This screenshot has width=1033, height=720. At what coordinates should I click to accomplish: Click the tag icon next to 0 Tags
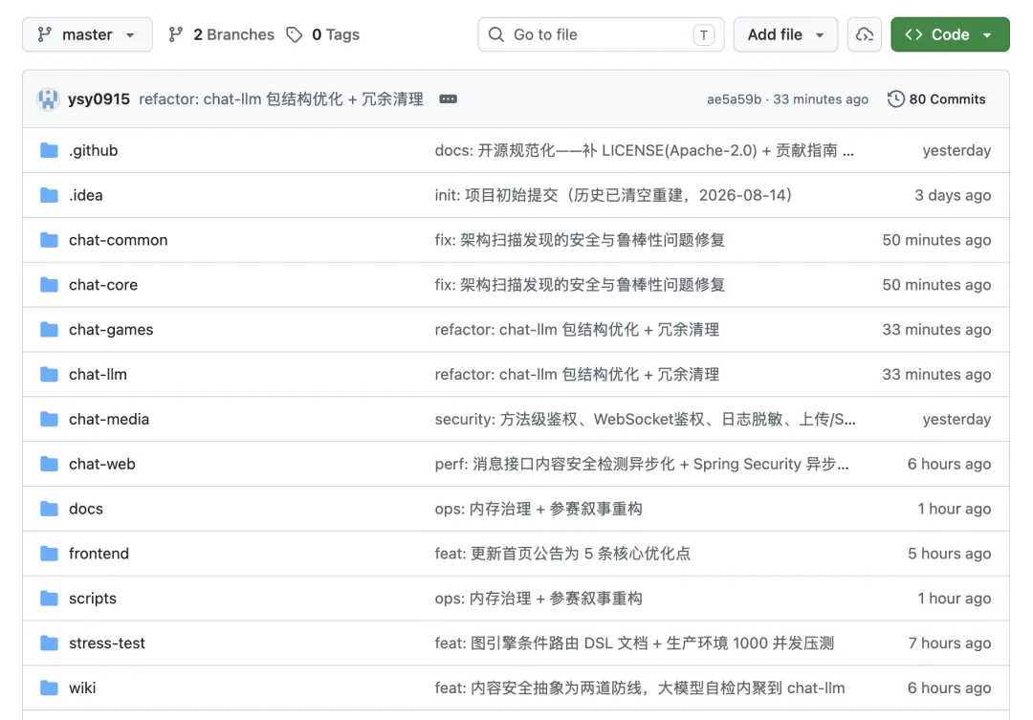pyautogui.click(x=295, y=34)
